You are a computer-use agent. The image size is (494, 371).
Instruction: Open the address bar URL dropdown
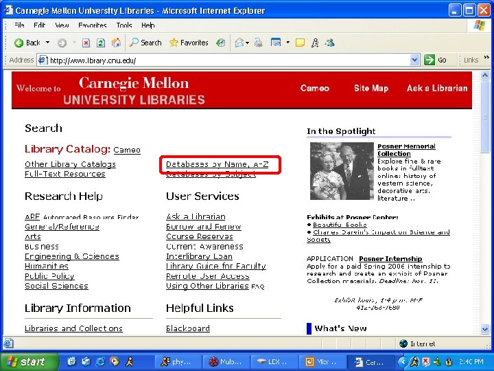(415, 60)
